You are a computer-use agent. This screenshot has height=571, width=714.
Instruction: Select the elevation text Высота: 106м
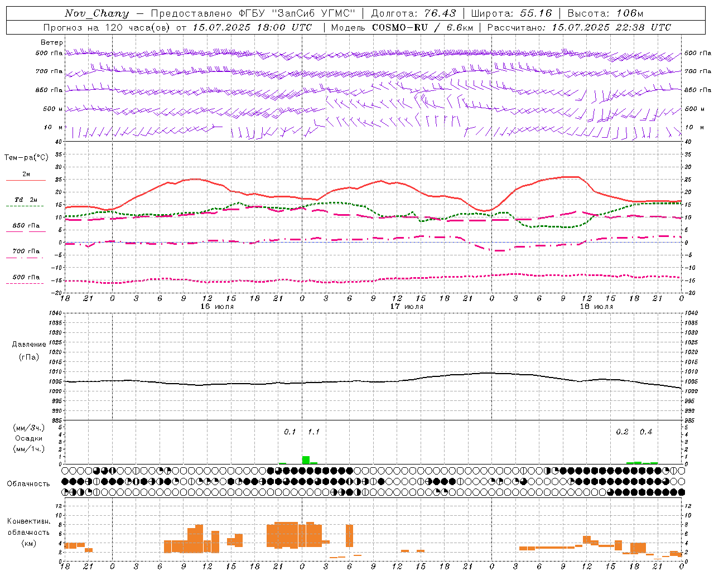tap(605, 13)
